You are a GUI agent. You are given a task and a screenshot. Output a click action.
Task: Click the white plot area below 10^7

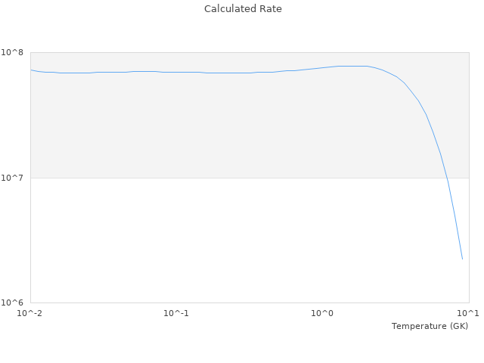(x=227, y=242)
